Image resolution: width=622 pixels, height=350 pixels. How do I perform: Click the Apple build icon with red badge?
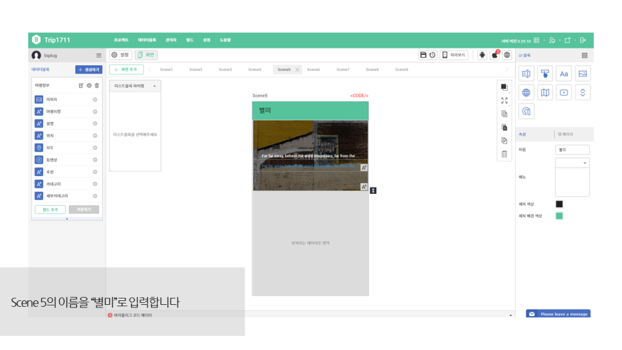[495, 55]
